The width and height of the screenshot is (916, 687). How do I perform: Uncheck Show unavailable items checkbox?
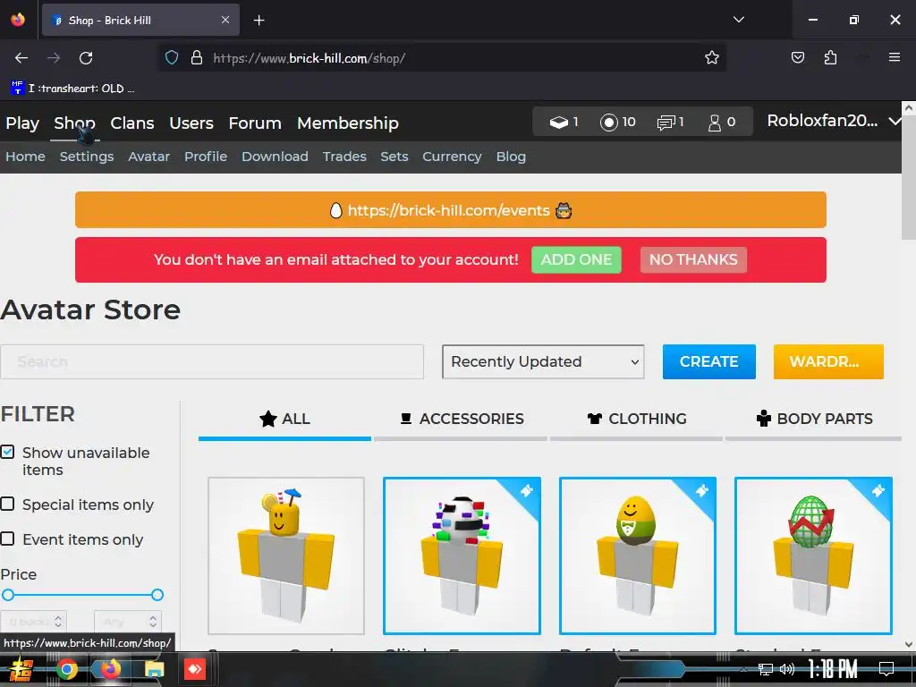[x=7, y=452]
